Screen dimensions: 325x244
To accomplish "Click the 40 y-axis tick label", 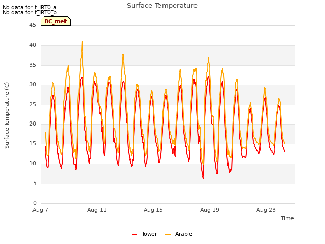I will (32, 45).
